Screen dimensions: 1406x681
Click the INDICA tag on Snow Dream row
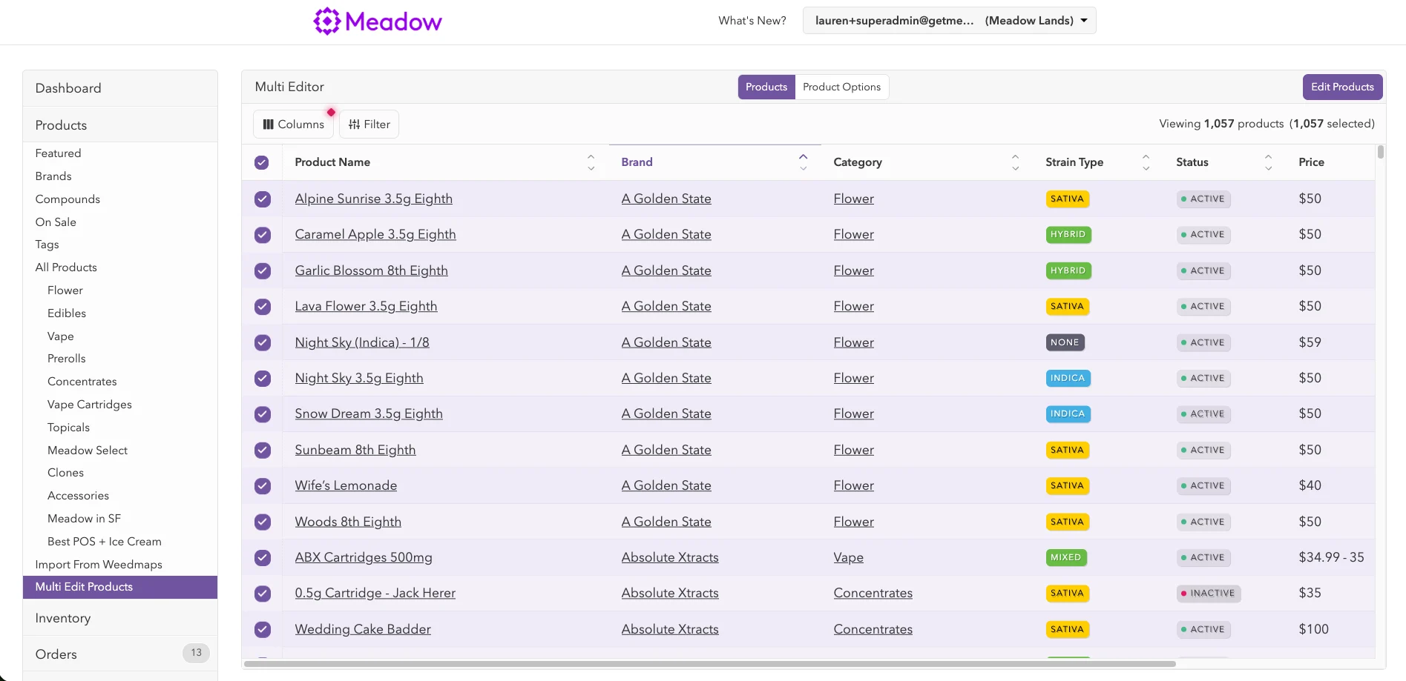click(1068, 413)
